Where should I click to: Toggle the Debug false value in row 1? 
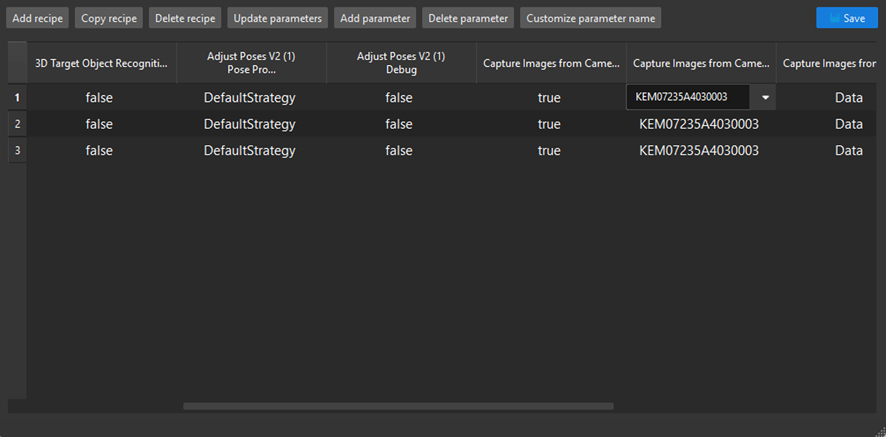click(x=398, y=97)
